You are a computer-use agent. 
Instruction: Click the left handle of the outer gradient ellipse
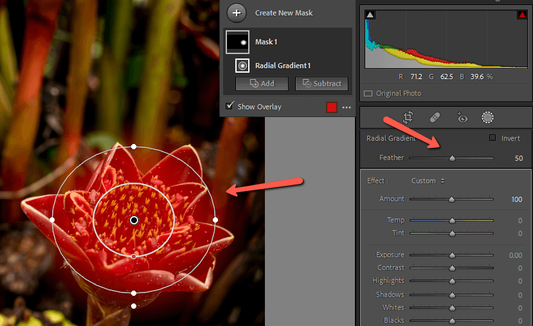pos(52,220)
